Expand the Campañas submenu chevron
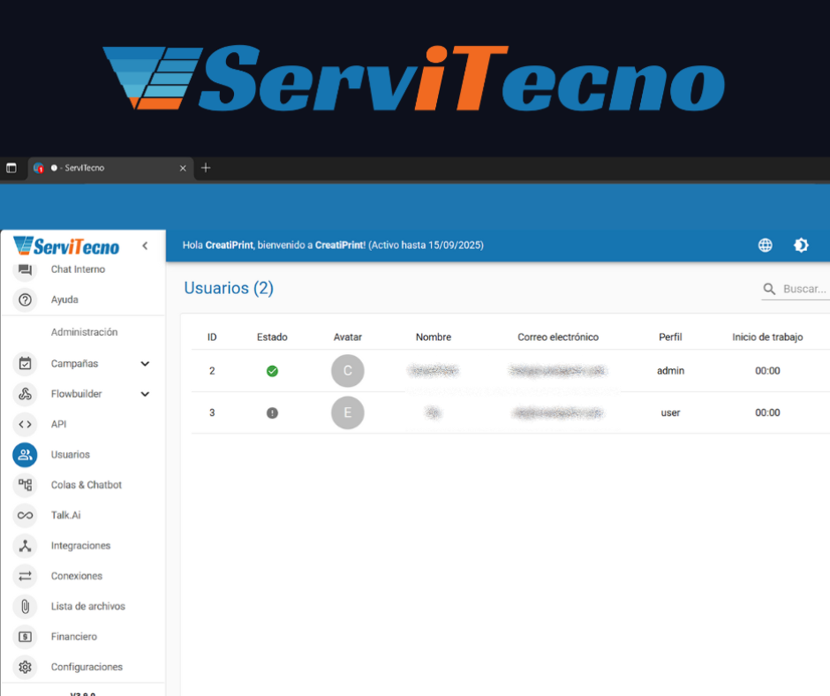 click(145, 364)
